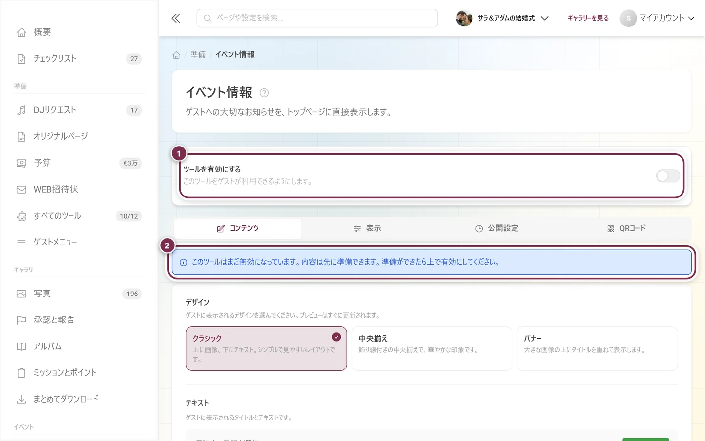The width and height of the screenshot is (705, 441).
Task: Click the couple avatar thumbnail
Action: click(464, 18)
